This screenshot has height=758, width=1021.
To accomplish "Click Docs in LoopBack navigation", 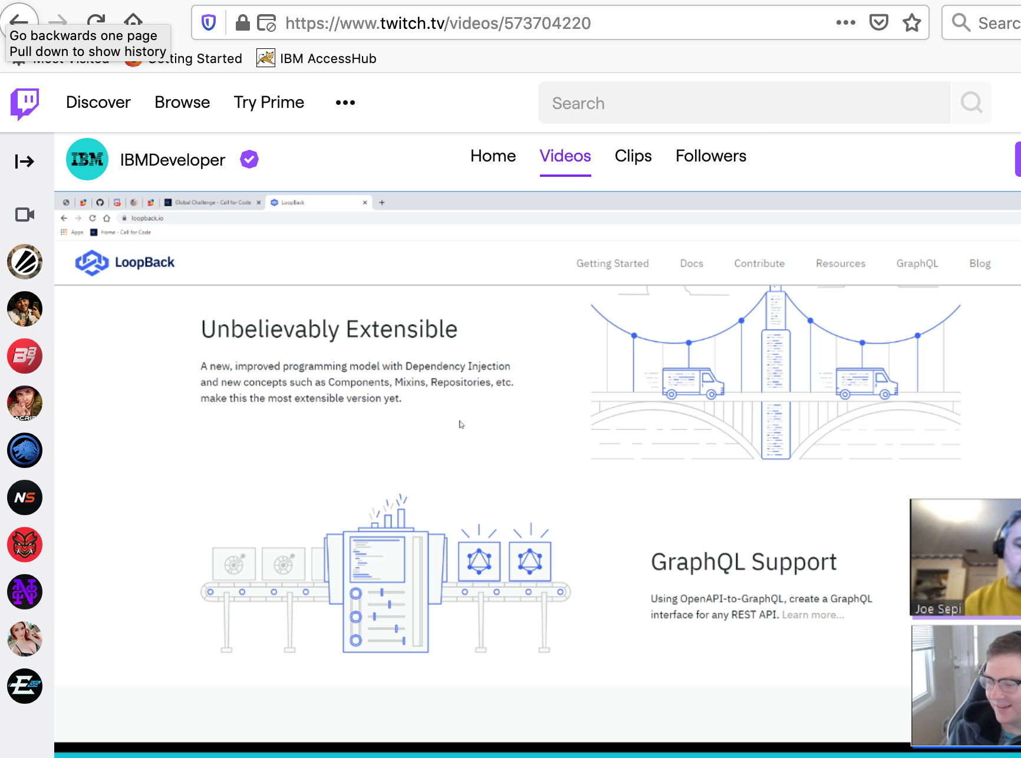I will tap(691, 263).
